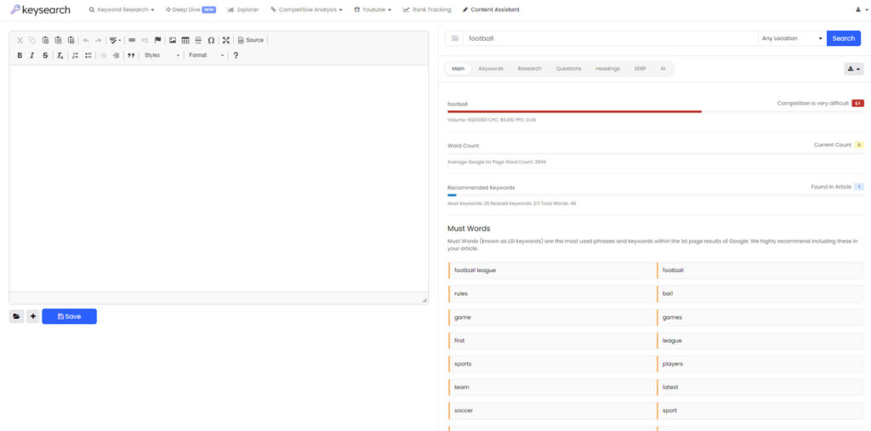Insert special character with Omega icon

pyautogui.click(x=211, y=40)
